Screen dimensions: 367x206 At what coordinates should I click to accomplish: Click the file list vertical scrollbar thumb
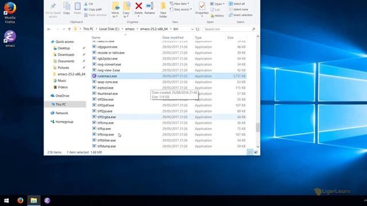click(257, 127)
